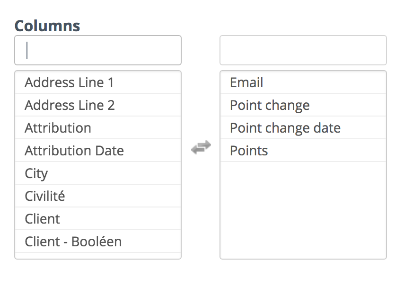Image resolution: width=404 pixels, height=288 pixels.
Task: Choose Point change date item
Action: (303, 128)
